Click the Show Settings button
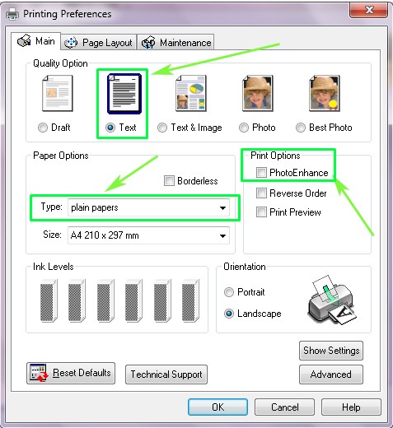This screenshot has height=428, width=393. 331,351
